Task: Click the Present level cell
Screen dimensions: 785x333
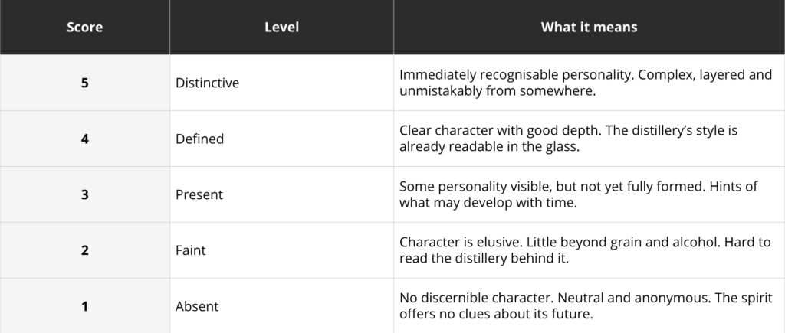Action: [x=282, y=194]
